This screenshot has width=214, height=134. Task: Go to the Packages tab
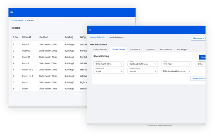(182, 50)
